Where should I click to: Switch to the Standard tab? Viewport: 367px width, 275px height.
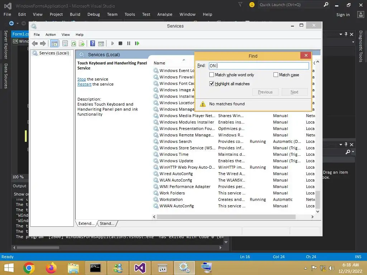pos(107,223)
